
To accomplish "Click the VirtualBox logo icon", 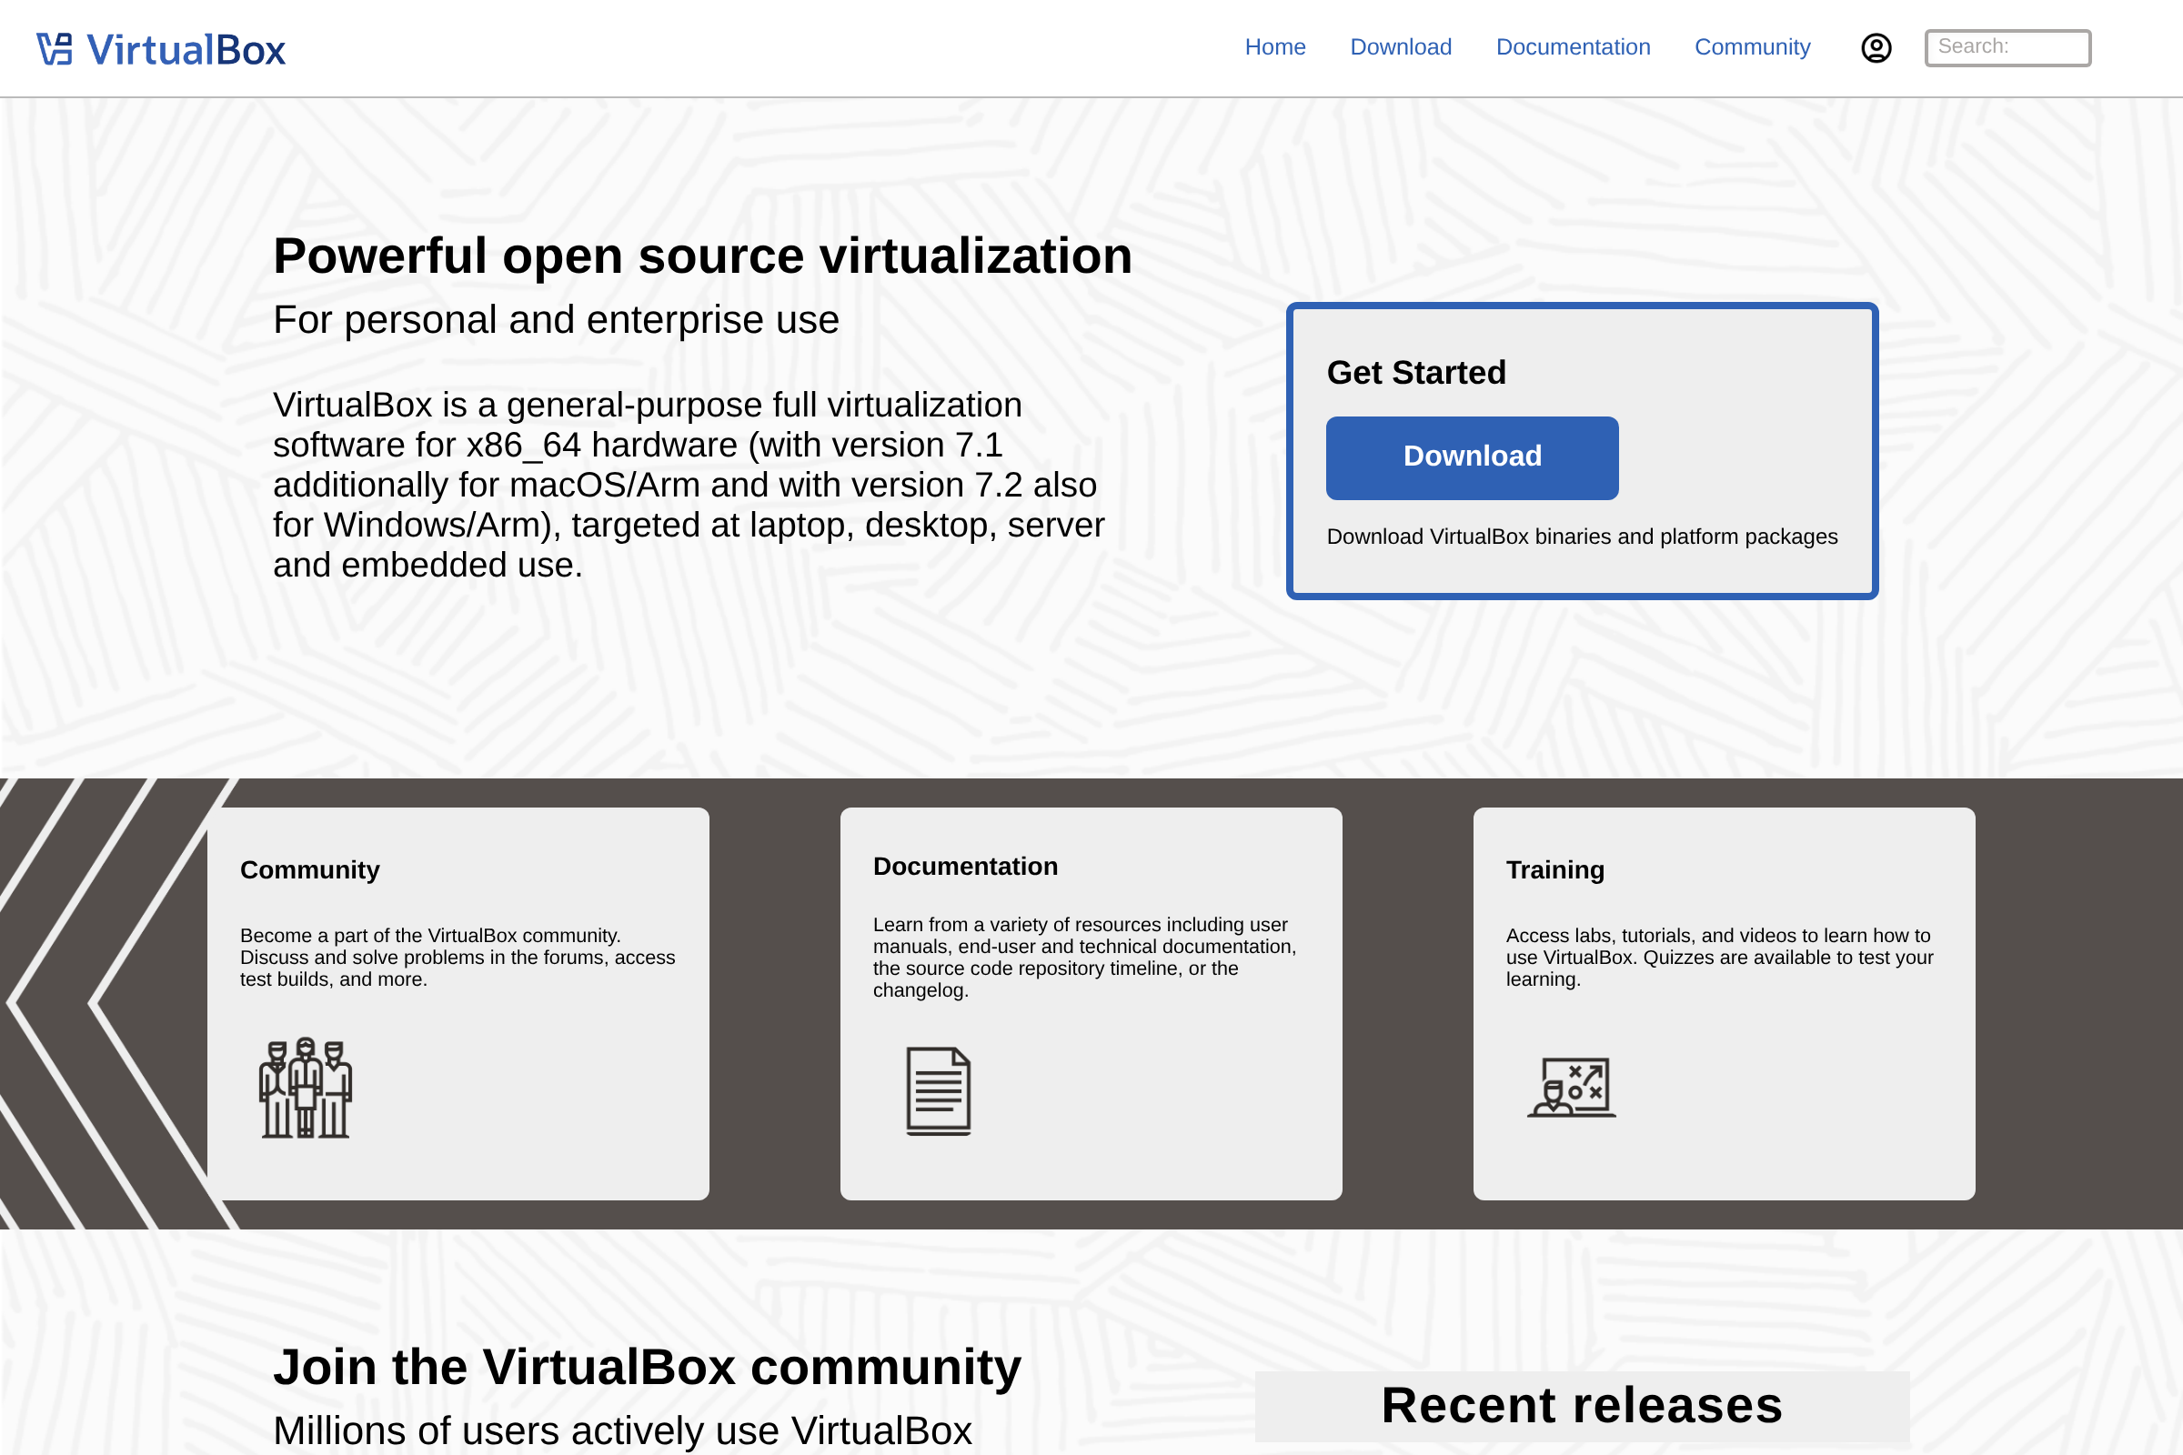I will pos(55,47).
